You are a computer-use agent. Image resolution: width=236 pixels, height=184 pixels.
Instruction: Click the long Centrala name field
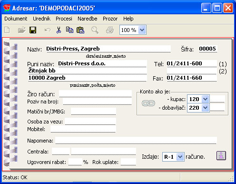tap(104, 152)
